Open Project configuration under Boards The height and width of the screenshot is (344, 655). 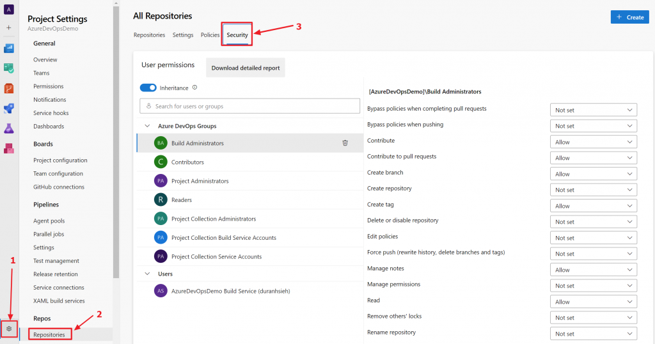pos(60,160)
